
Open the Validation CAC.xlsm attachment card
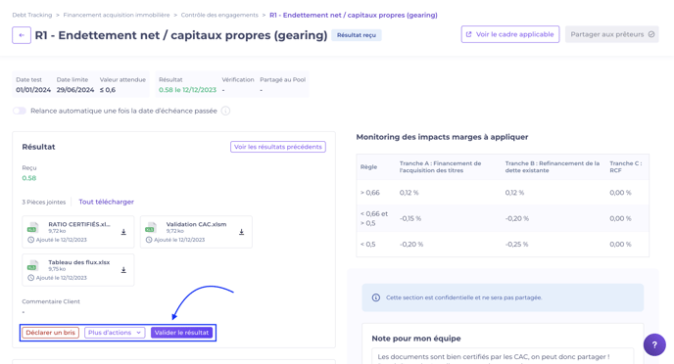tap(197, 232)
